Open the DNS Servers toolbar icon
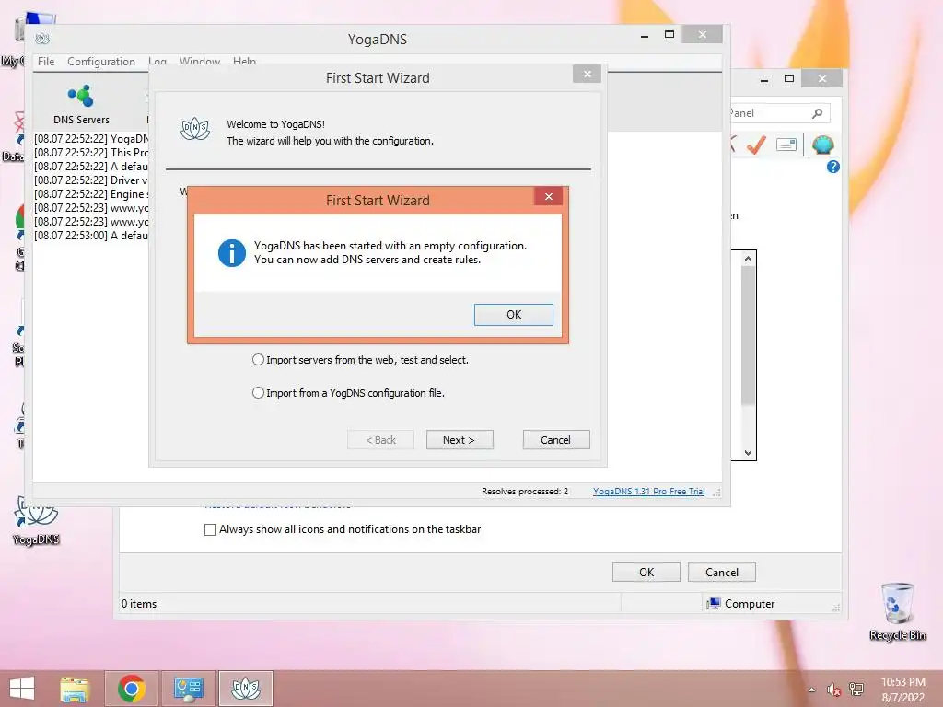This screenshot has height=707, width=943. [x=81, y=105]
